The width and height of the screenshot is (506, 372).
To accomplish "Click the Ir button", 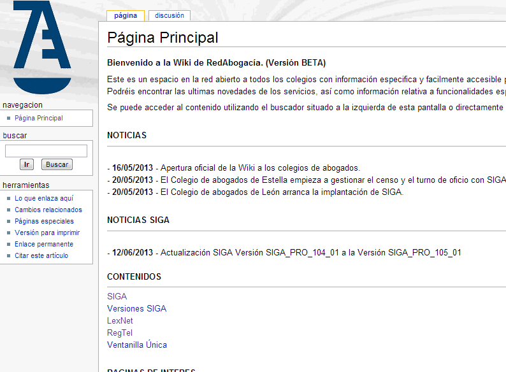I will tap(27, 164).
